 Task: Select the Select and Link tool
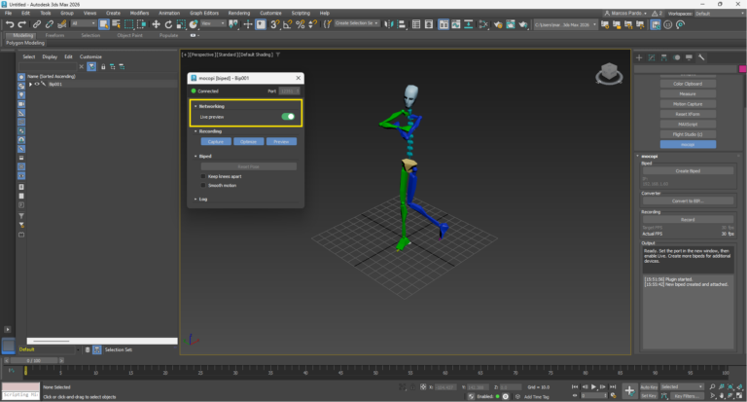(37, 23)
